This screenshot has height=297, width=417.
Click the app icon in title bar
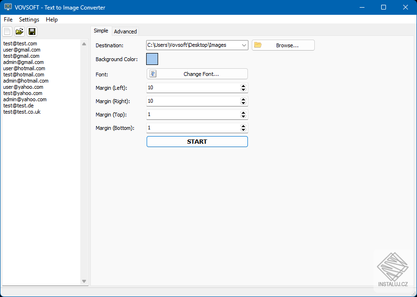coord(8,7)
